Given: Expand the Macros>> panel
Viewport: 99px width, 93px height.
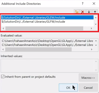Looking at the screenshot, I should pyautogui.click(x=88, y=77).
